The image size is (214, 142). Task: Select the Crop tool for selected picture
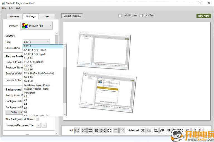[156, 130]
